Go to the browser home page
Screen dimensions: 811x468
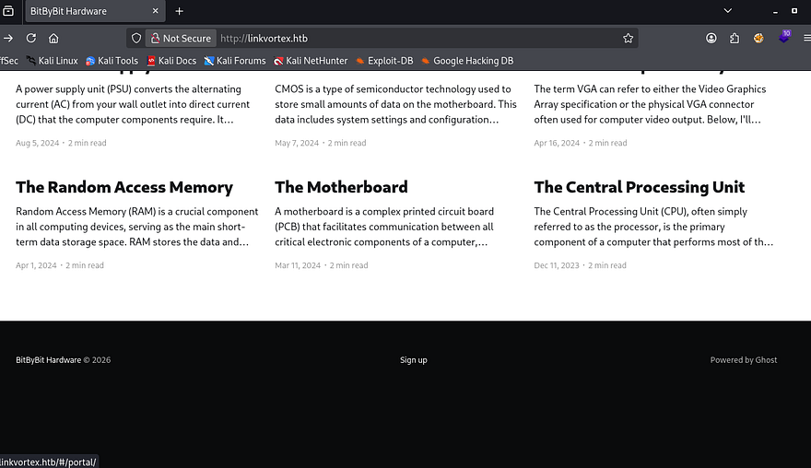[x=54, y=39]
